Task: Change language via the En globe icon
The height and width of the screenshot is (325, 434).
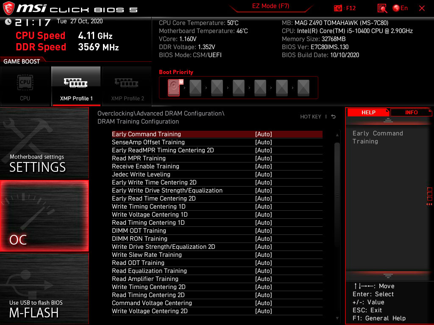Action: click(x=400, y=8)
